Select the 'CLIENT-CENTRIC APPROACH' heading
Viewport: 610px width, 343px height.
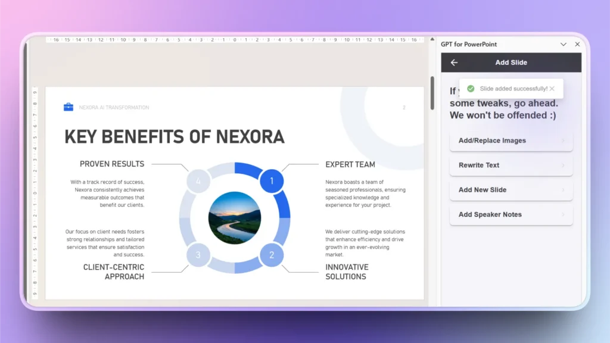tap(114, 272)
